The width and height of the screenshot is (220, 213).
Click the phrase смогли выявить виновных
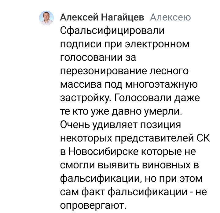coord(126,165)
